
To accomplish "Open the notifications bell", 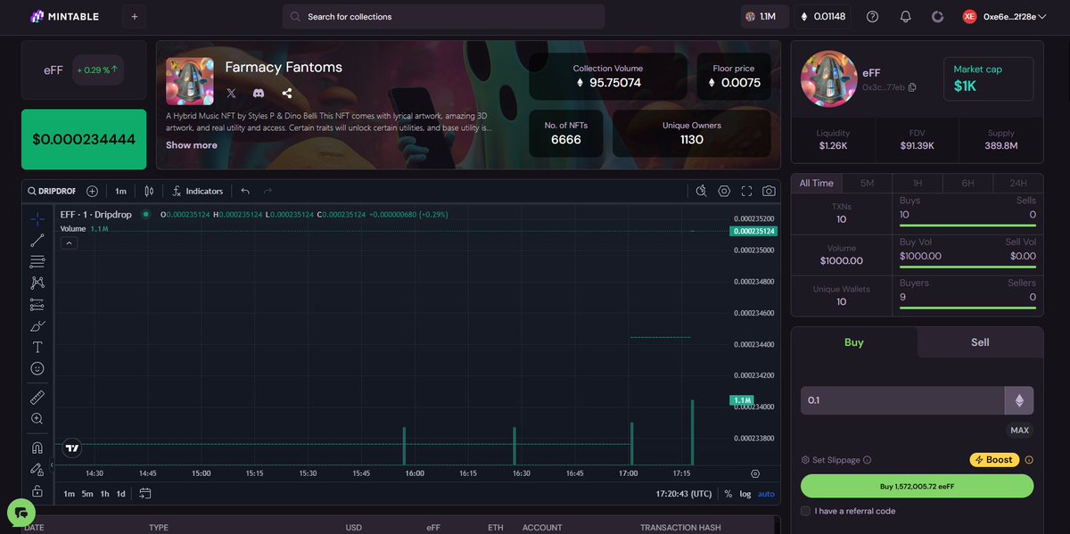I will [x=906, y=16].
